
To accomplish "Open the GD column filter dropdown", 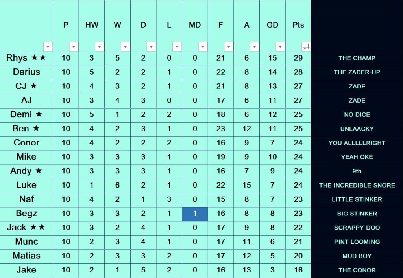I will click(x=280, y=47).
